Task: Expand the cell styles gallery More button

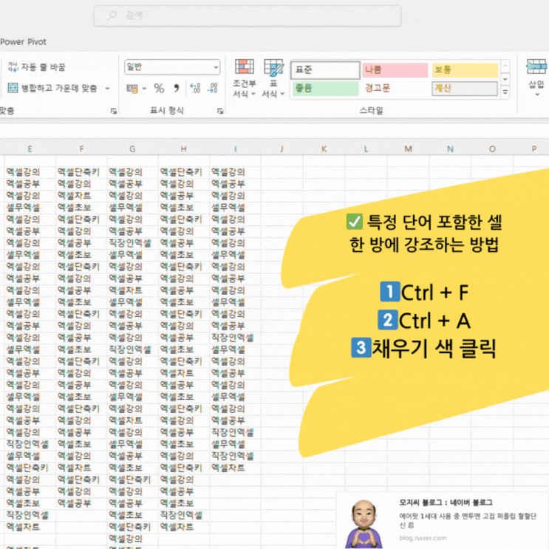Action: pyautogui.click(x=505, y=92)
